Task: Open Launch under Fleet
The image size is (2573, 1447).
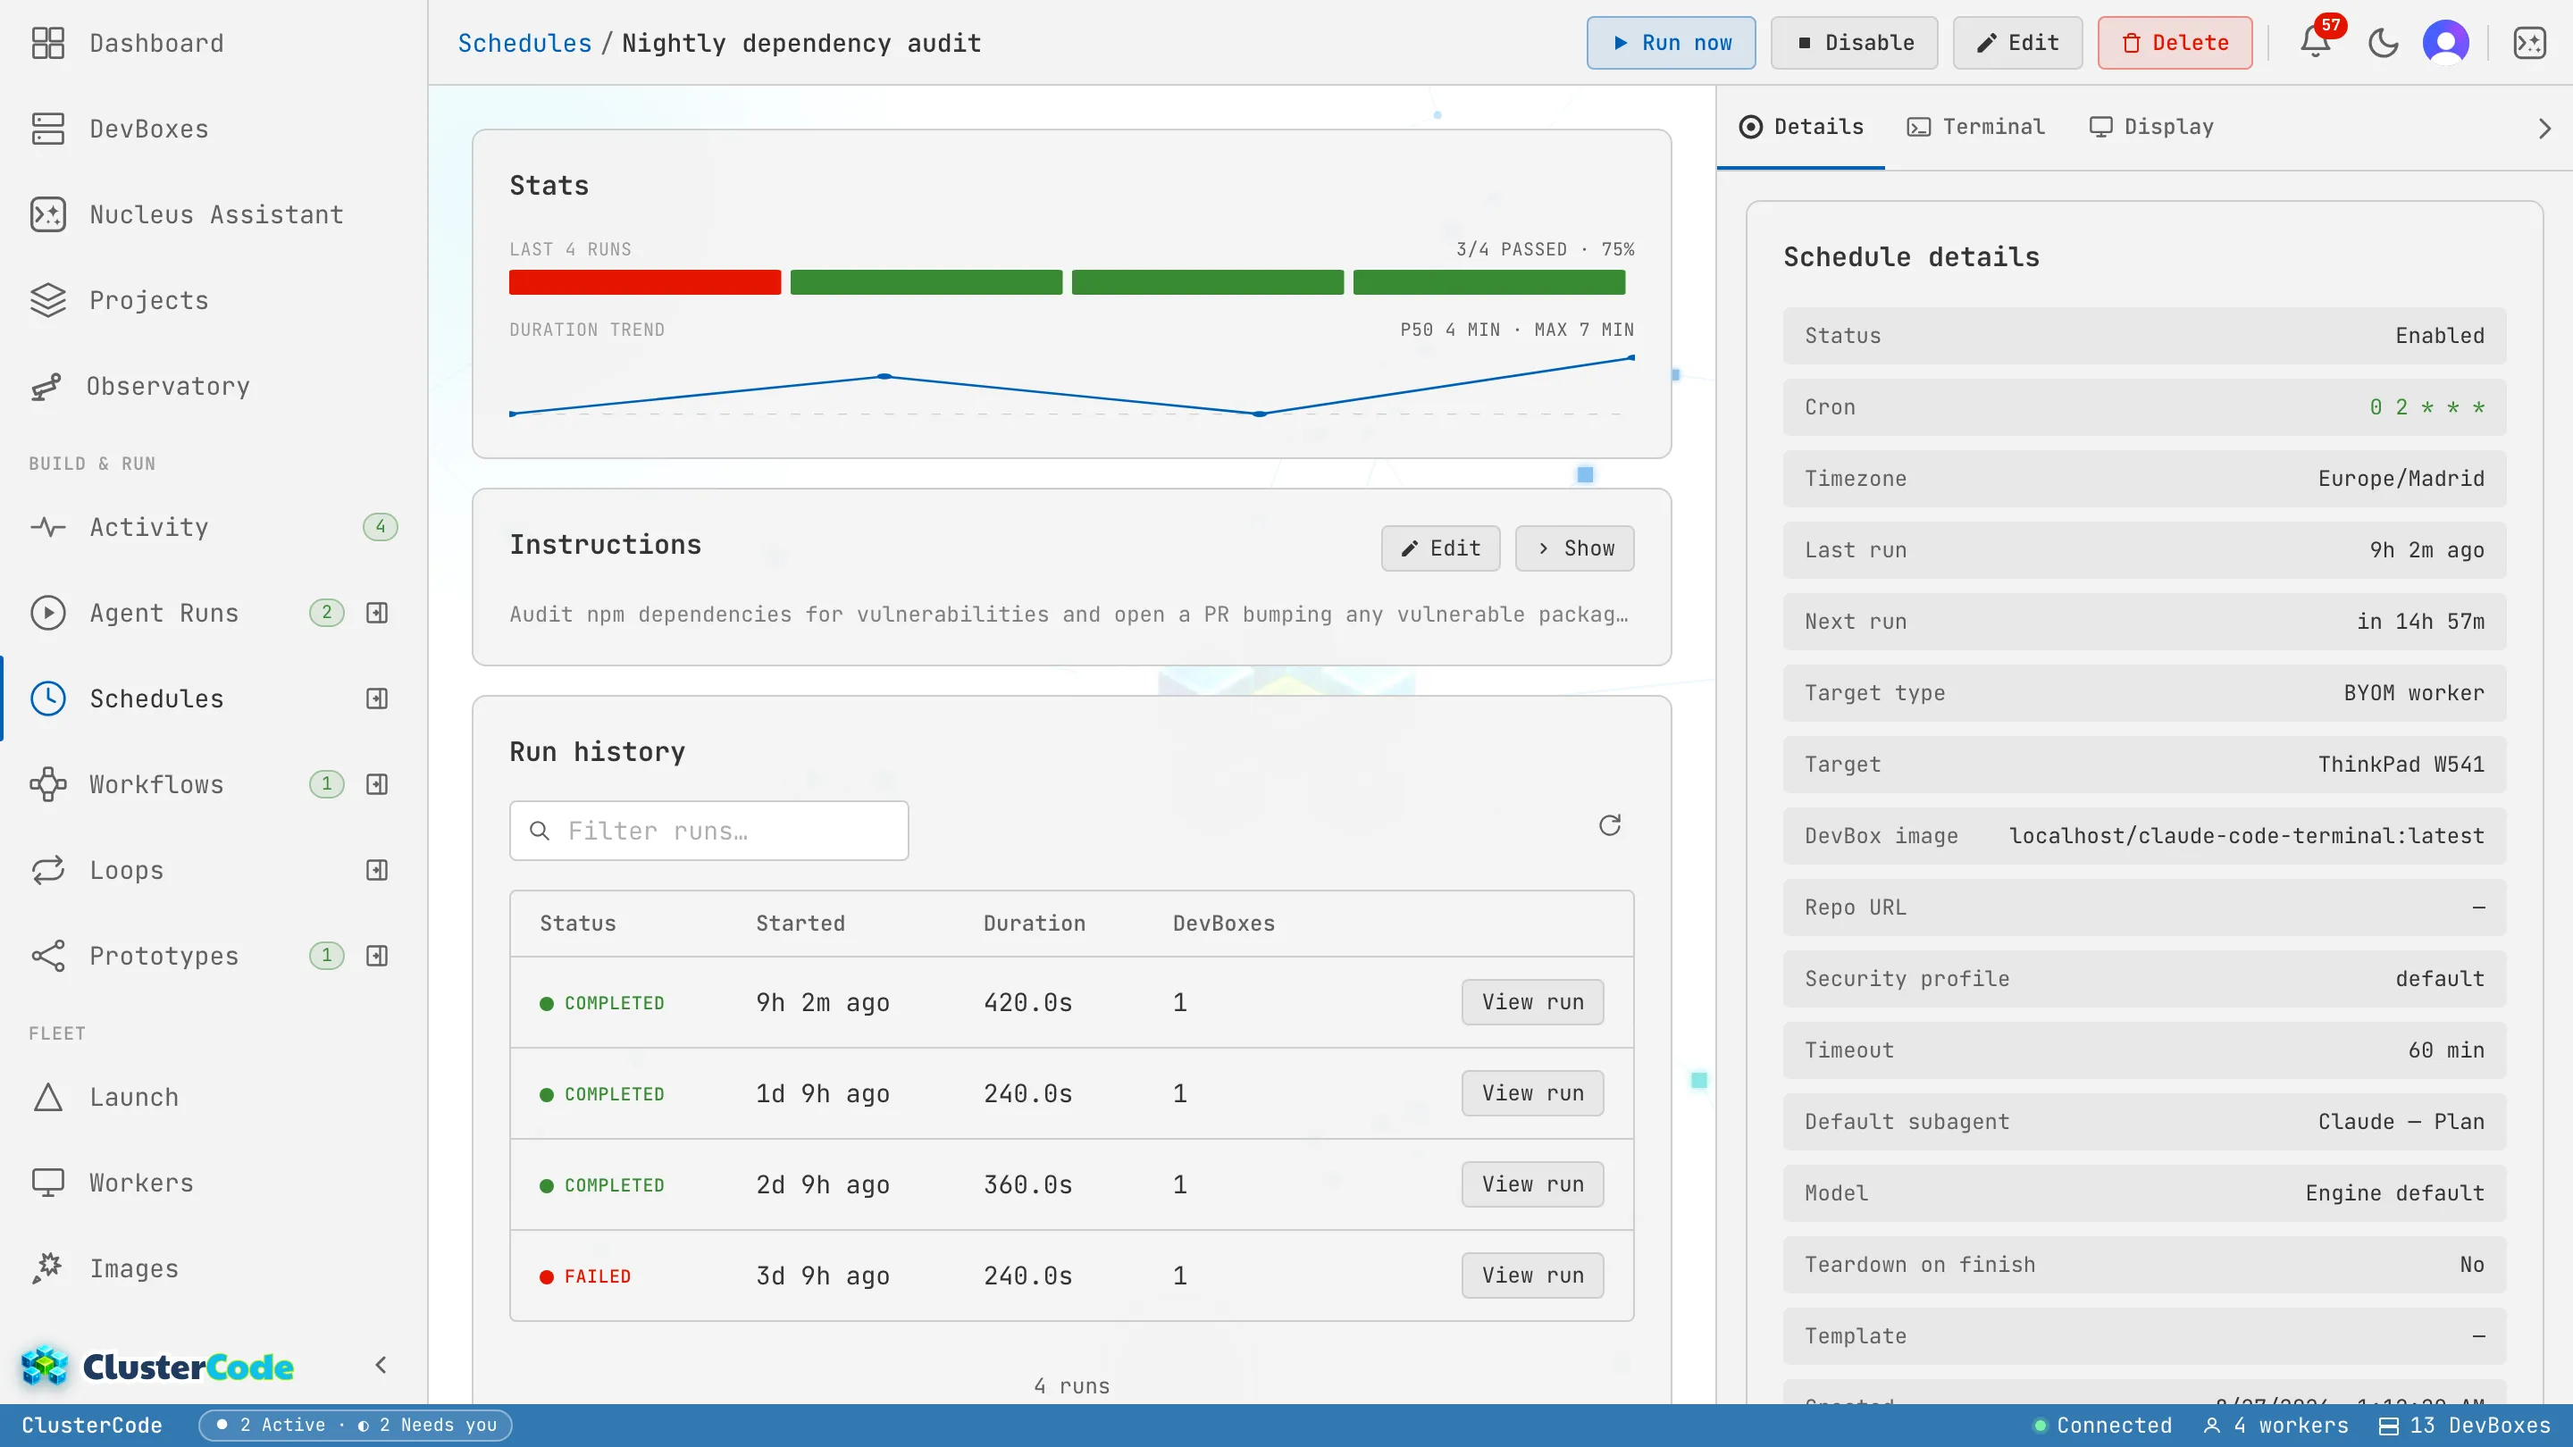Action: (214, 1097)
